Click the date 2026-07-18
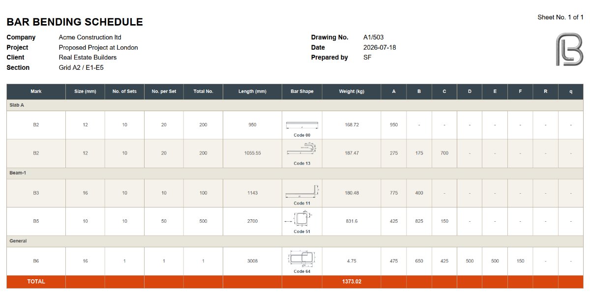The height and width of the screenshot is (295, 590). (x=380, y=48)
